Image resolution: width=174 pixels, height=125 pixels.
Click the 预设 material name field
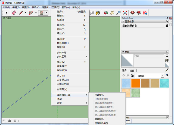148,56
